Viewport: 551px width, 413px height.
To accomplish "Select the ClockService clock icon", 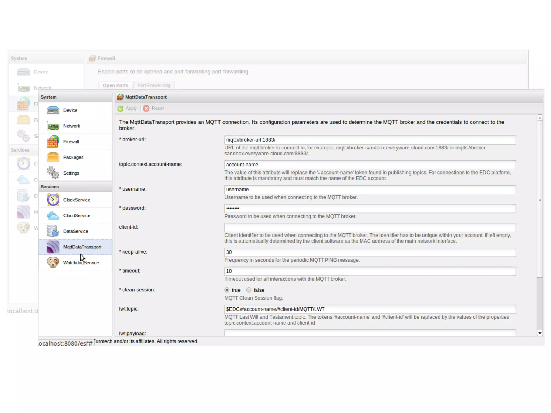I will coord(53,200).
